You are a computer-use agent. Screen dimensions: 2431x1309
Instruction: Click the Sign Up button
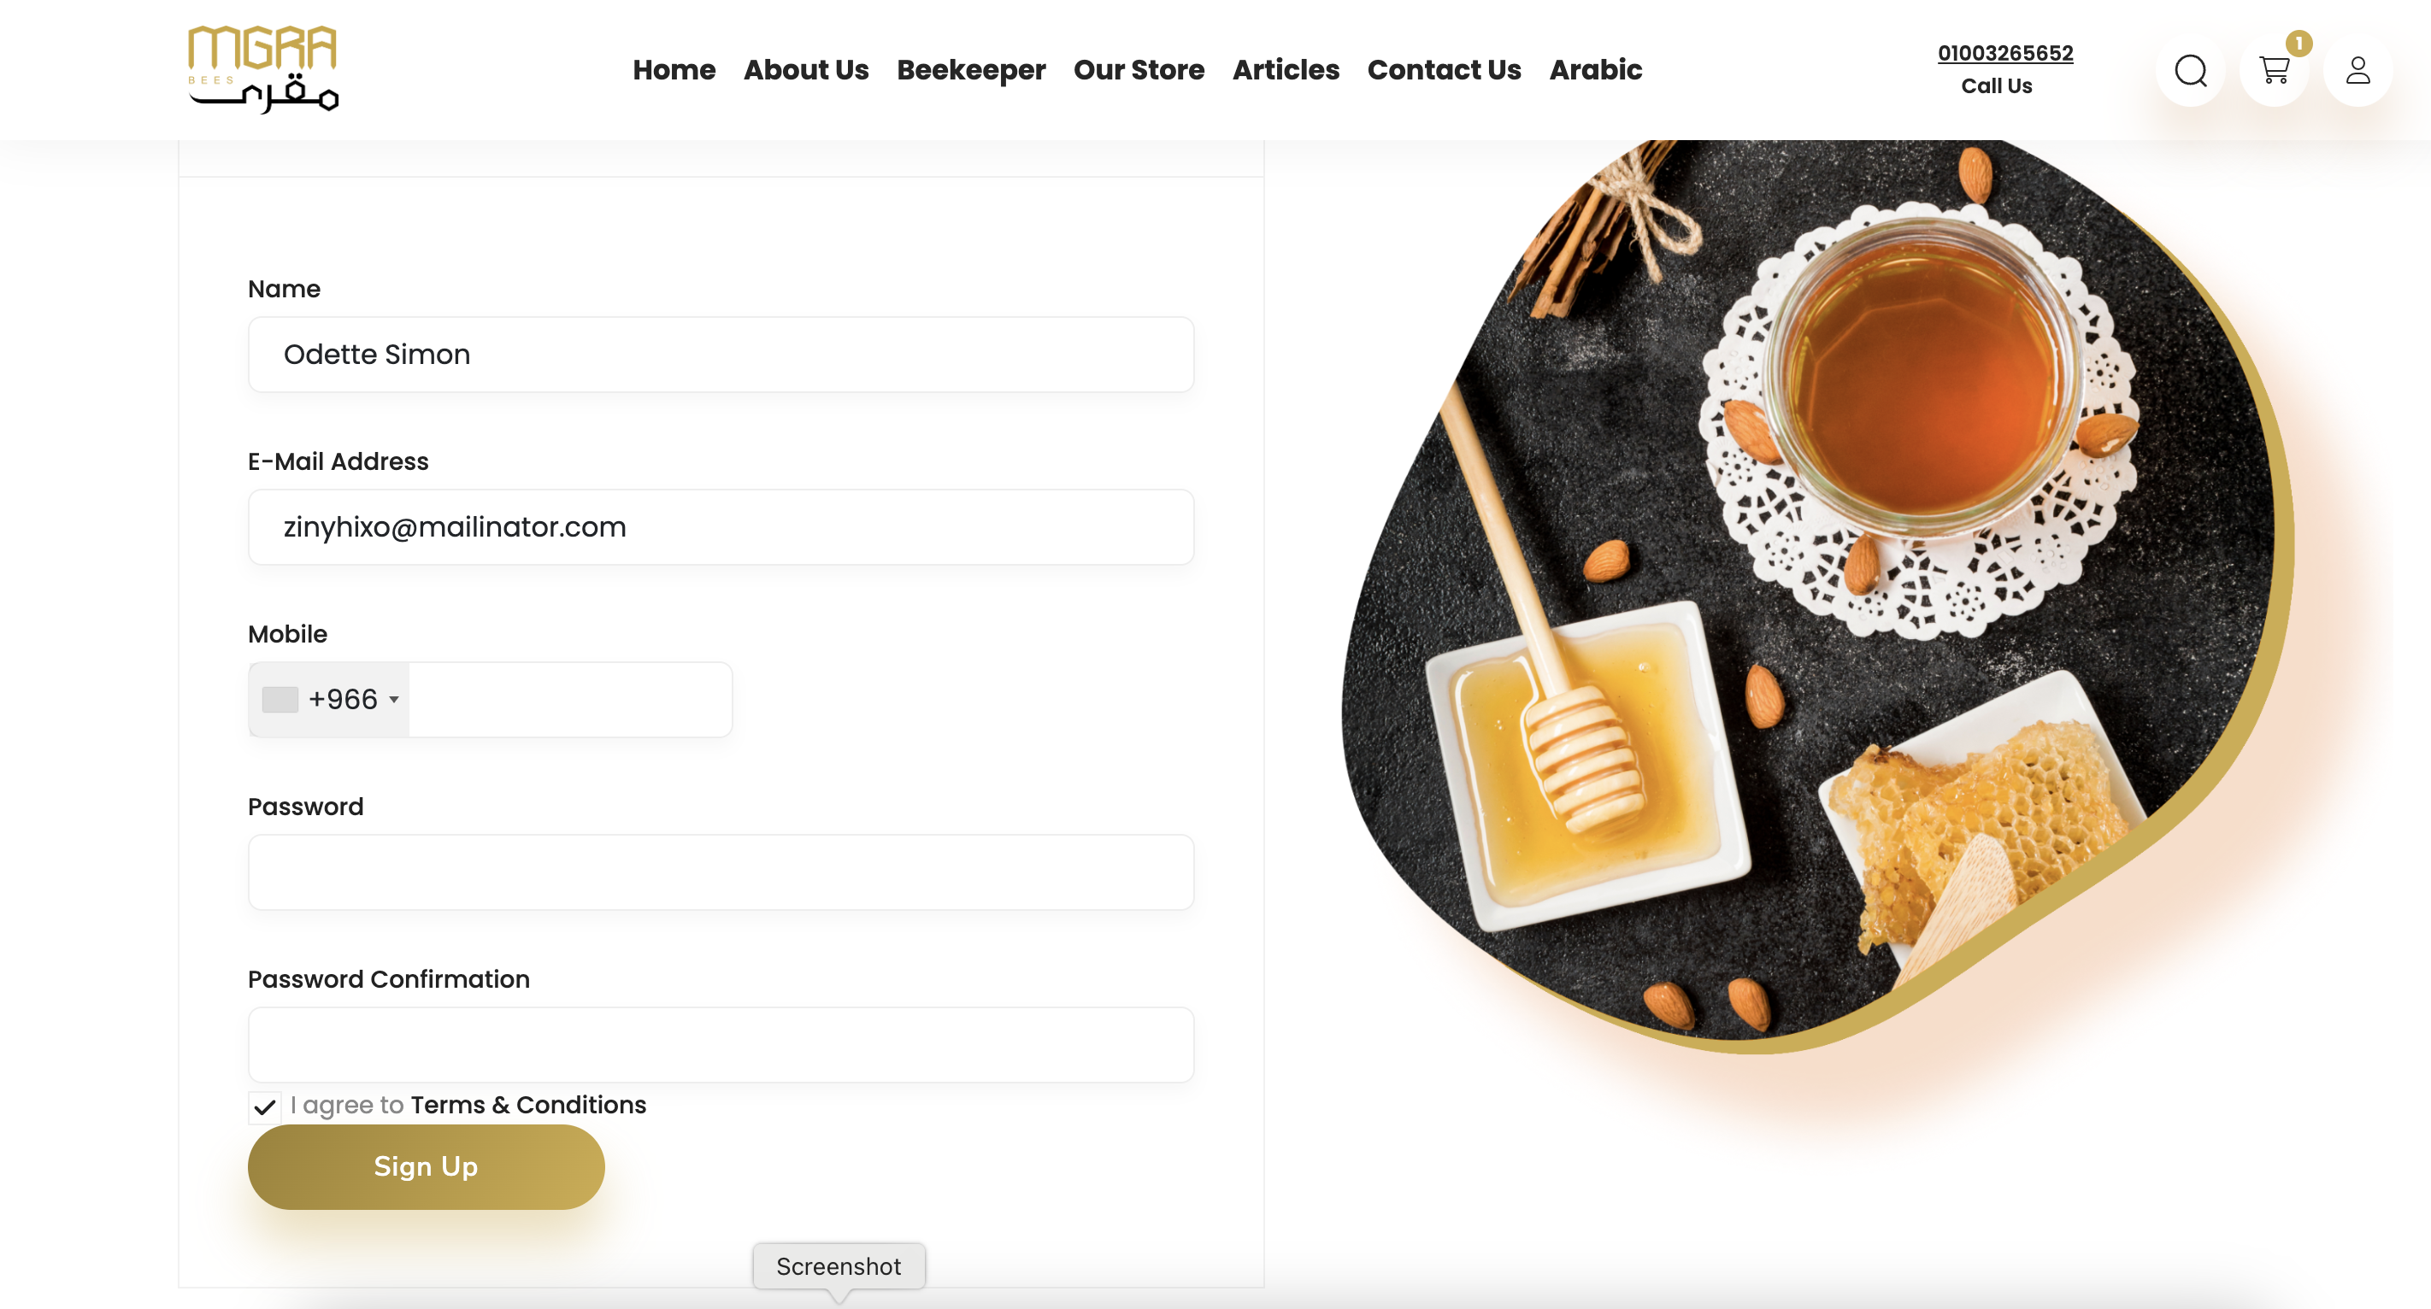tap(427, 1166)
